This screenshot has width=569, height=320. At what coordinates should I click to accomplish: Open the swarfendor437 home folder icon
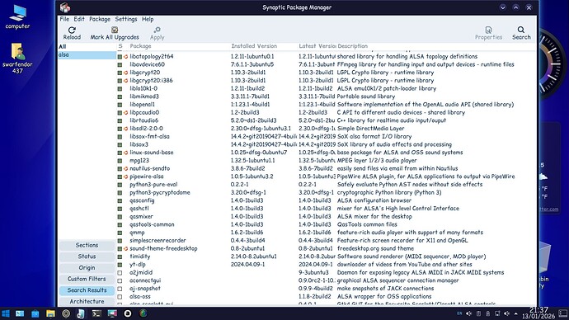(17, 58)
